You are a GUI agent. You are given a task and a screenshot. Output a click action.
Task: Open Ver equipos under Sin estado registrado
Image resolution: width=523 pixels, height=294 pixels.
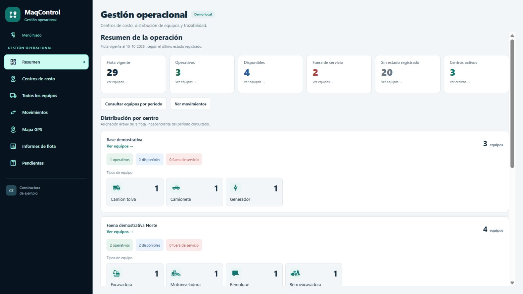pos(392,82)
